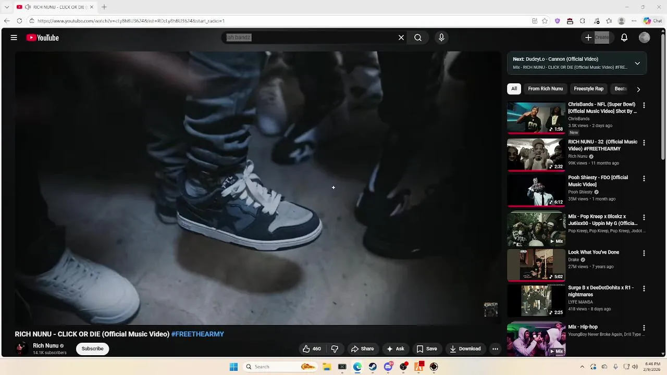Open more actions ellipsis under video

pos(496,349)
